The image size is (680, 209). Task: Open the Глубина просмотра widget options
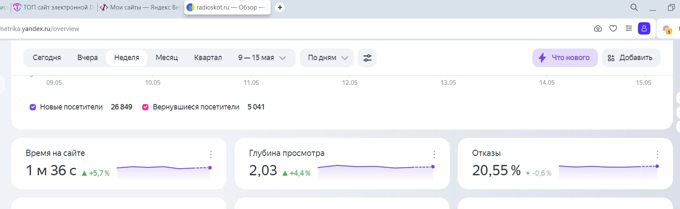click(434, 154)
